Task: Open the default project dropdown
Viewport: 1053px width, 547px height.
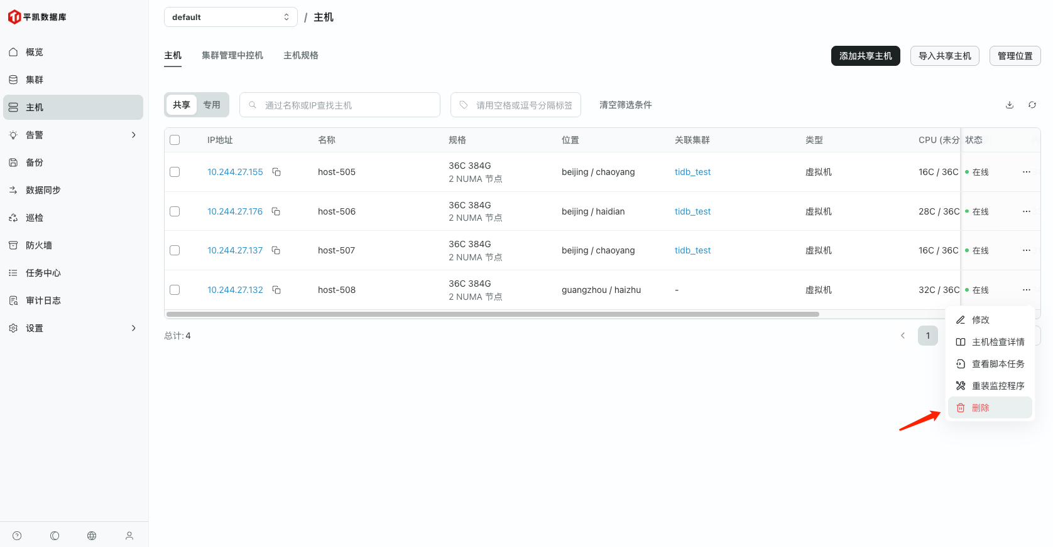Action: [x=230, y=17]
